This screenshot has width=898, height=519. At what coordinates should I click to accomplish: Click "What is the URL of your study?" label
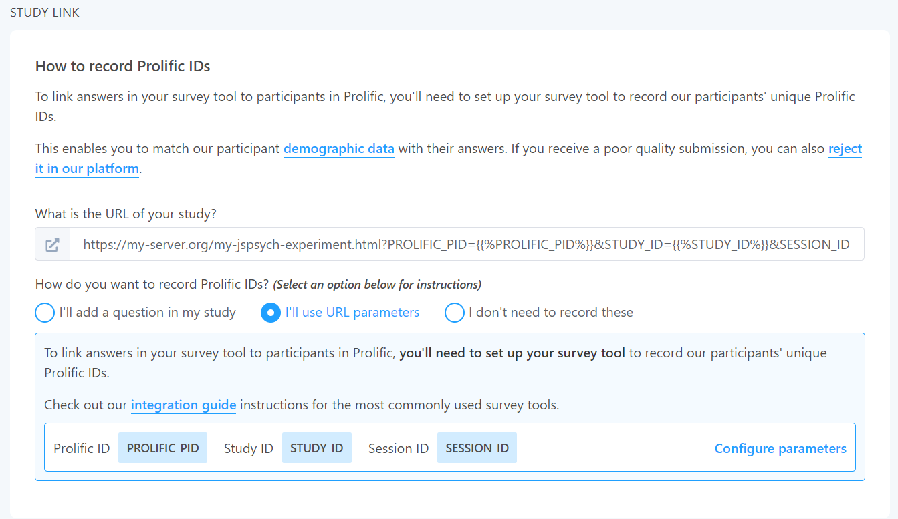(x=126, y=214)
